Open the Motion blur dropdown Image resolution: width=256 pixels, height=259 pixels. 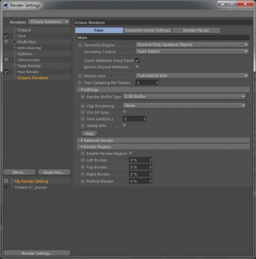pos(192,76)
